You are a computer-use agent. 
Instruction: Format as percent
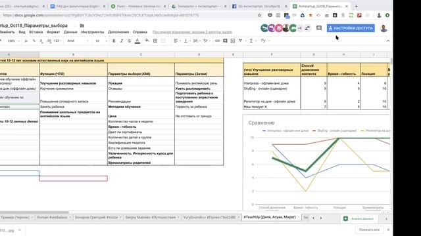click(34, 41)
